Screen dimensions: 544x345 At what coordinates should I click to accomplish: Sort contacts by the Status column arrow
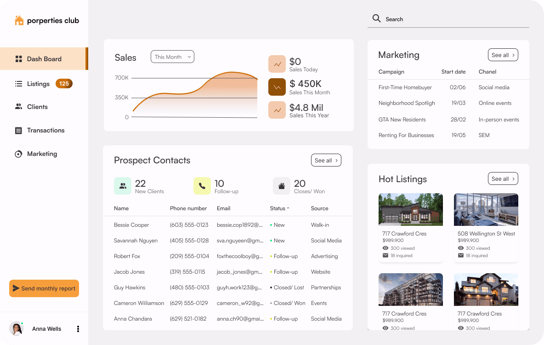pyautogui.click(x=288, y=208)
